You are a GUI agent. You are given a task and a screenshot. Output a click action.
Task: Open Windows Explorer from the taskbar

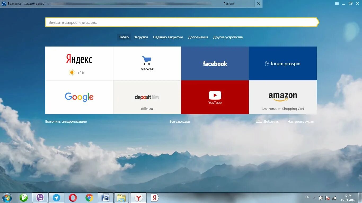click(122, 198)
